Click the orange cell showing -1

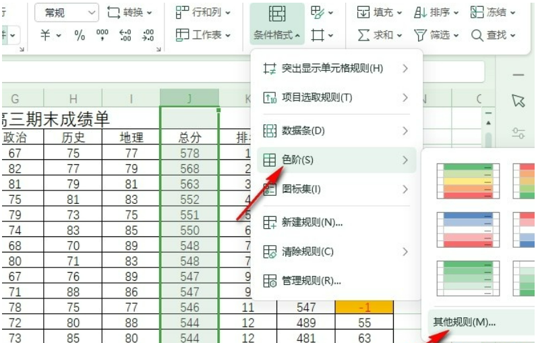click(x=364, y=307)
